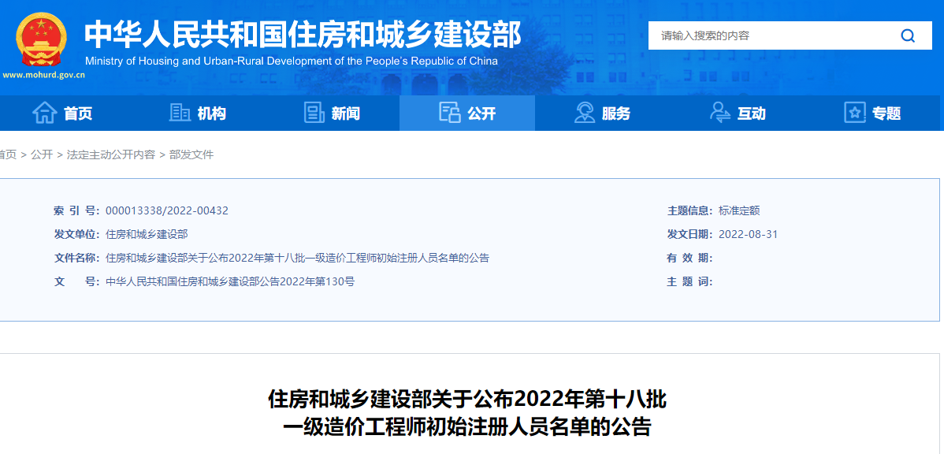This screenshot has height=454, width=944.
Task: Go to 公开 in the breadcrumb
Action: [42, 154]
